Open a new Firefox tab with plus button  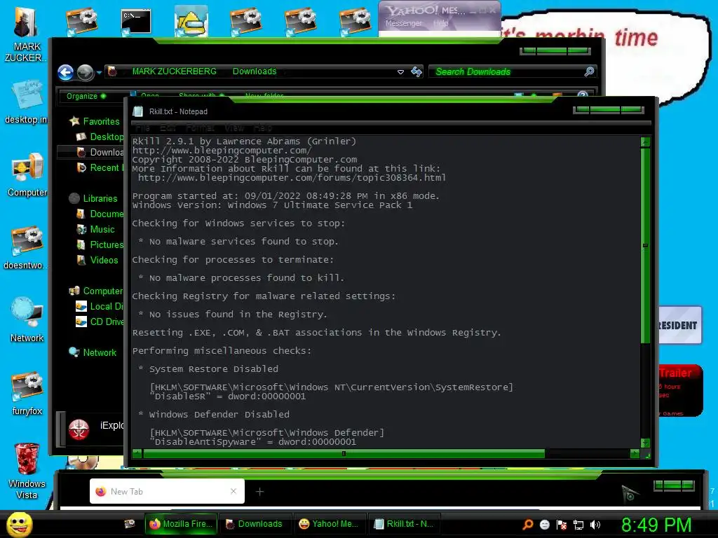pos(259,491)
